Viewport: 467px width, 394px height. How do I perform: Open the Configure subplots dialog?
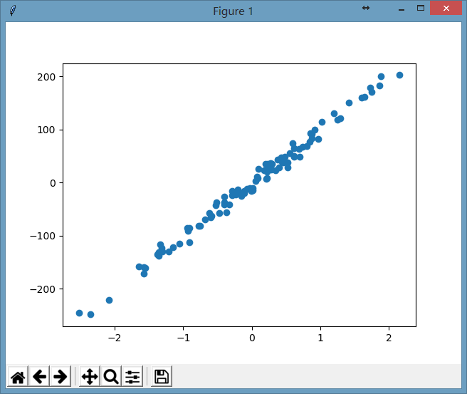click(132, 376)
